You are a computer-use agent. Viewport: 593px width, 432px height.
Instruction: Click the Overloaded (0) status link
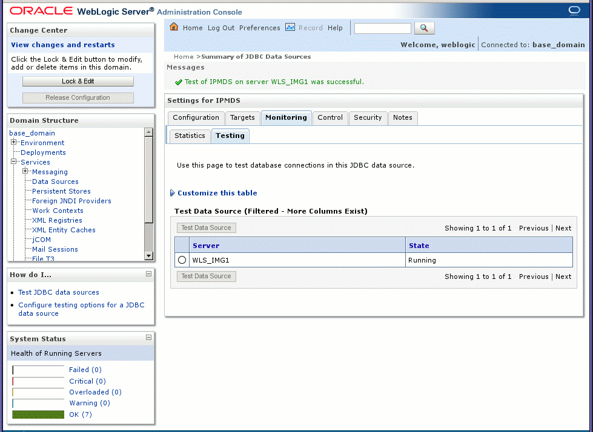pos(95,392)
